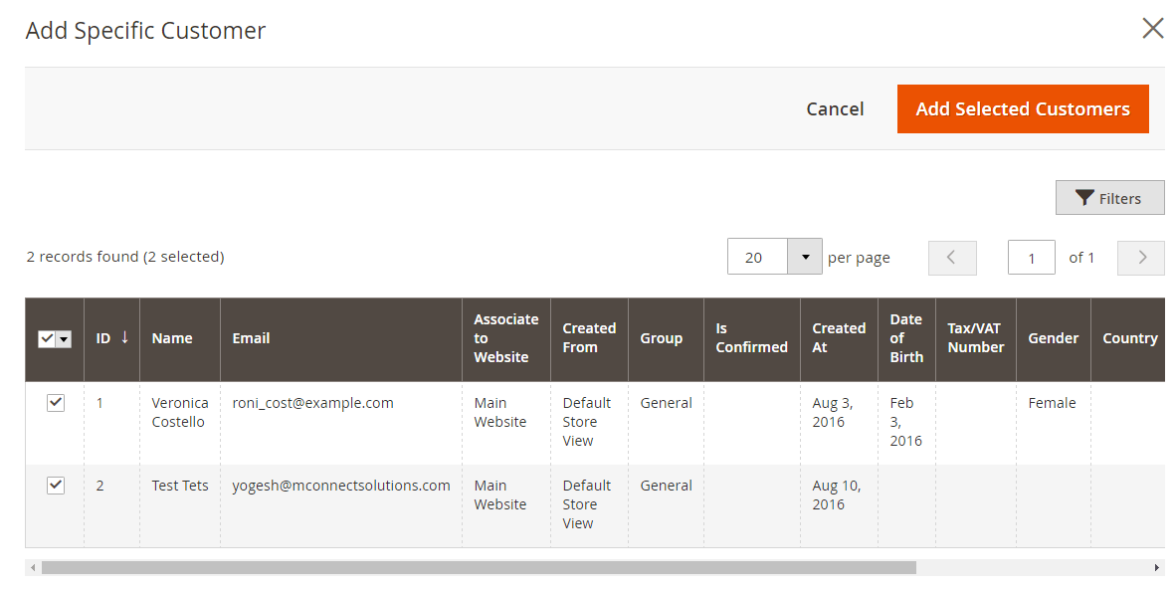Uncheck the Veronica Costello row checkbox
Viewport: 1176px width, 592px height.
pyautogui.click(x=56, y=403)
